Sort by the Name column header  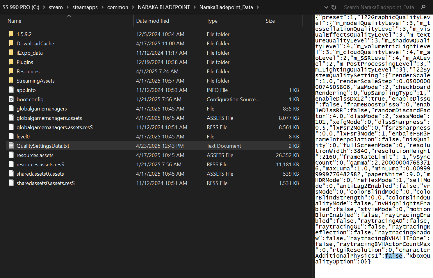tap(15, 21)
